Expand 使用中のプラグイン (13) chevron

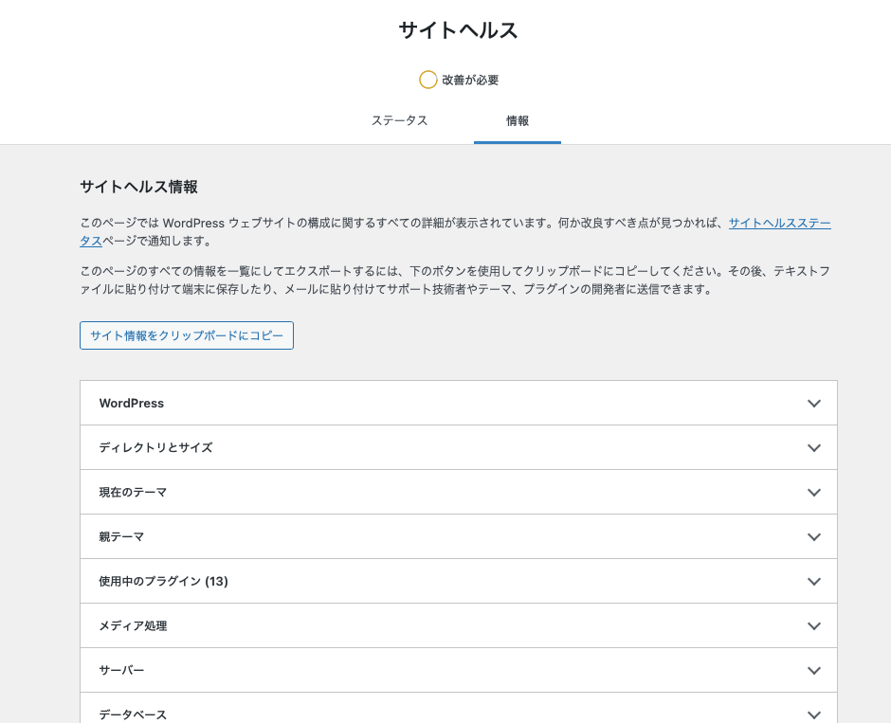(813, 582)
